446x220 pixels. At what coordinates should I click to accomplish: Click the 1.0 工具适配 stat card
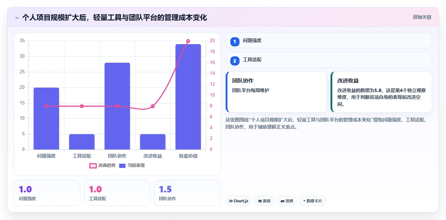coord(117,193)
